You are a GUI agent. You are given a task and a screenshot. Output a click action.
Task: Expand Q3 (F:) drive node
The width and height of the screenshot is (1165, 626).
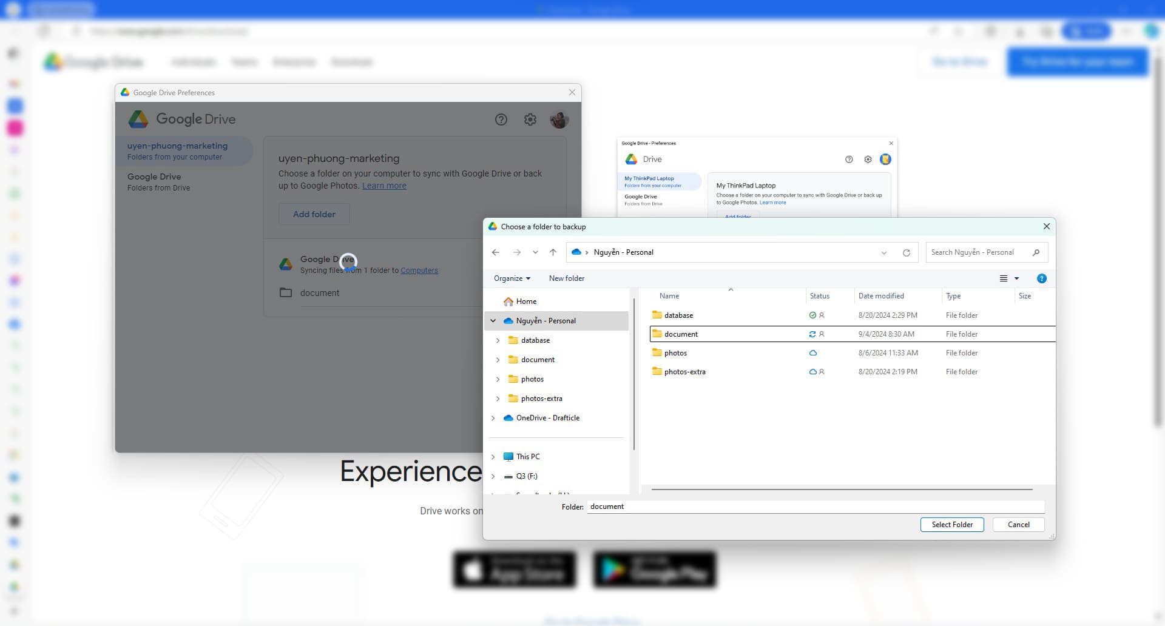point(493,476)
